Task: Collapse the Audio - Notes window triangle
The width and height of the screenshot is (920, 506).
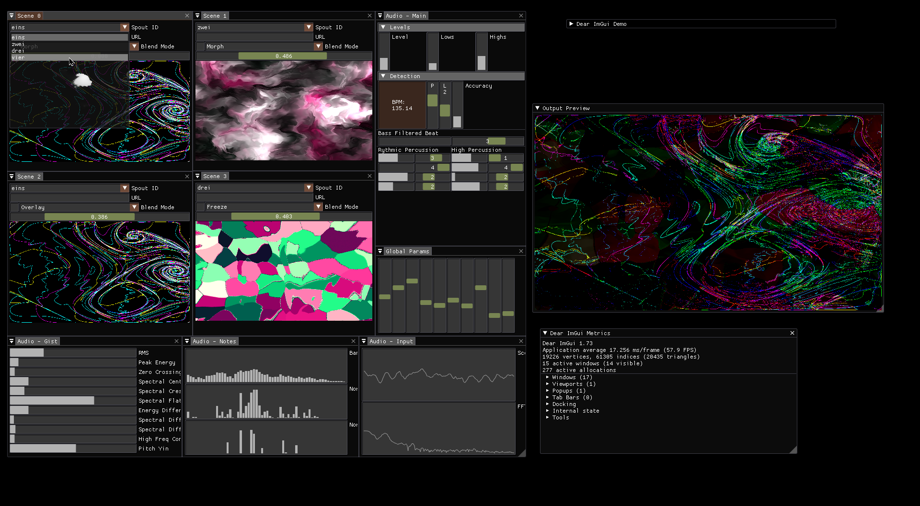Action: coord(187,341)
